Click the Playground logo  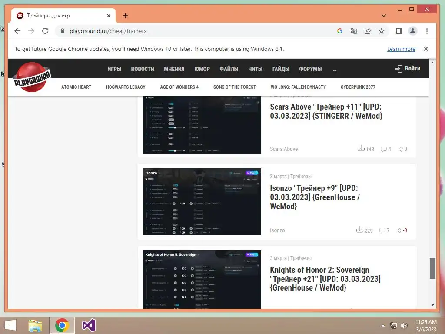point(32,77)
